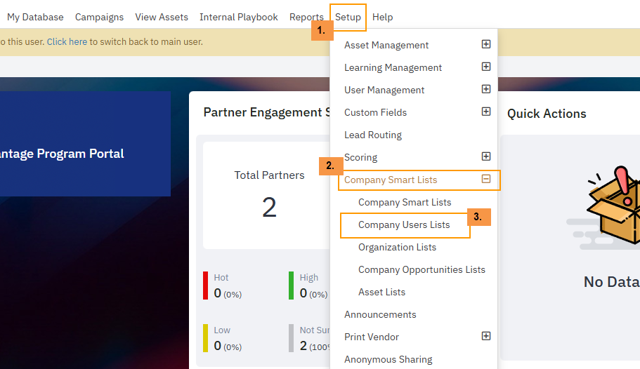Image resolution: width=640 pixels, height=369 pixels.
Task: Open the Reports menu
Action: 306,17
